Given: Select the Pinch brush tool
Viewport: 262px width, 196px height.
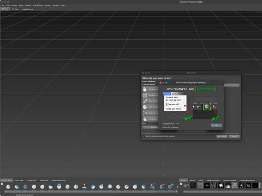Looking at the screenshot, I should (43, 187).
